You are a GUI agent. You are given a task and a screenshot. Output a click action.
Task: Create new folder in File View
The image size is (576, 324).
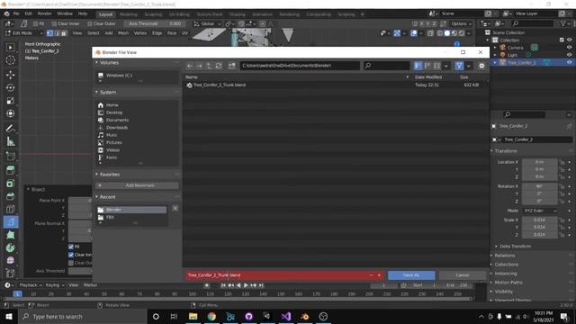[231, 66]
